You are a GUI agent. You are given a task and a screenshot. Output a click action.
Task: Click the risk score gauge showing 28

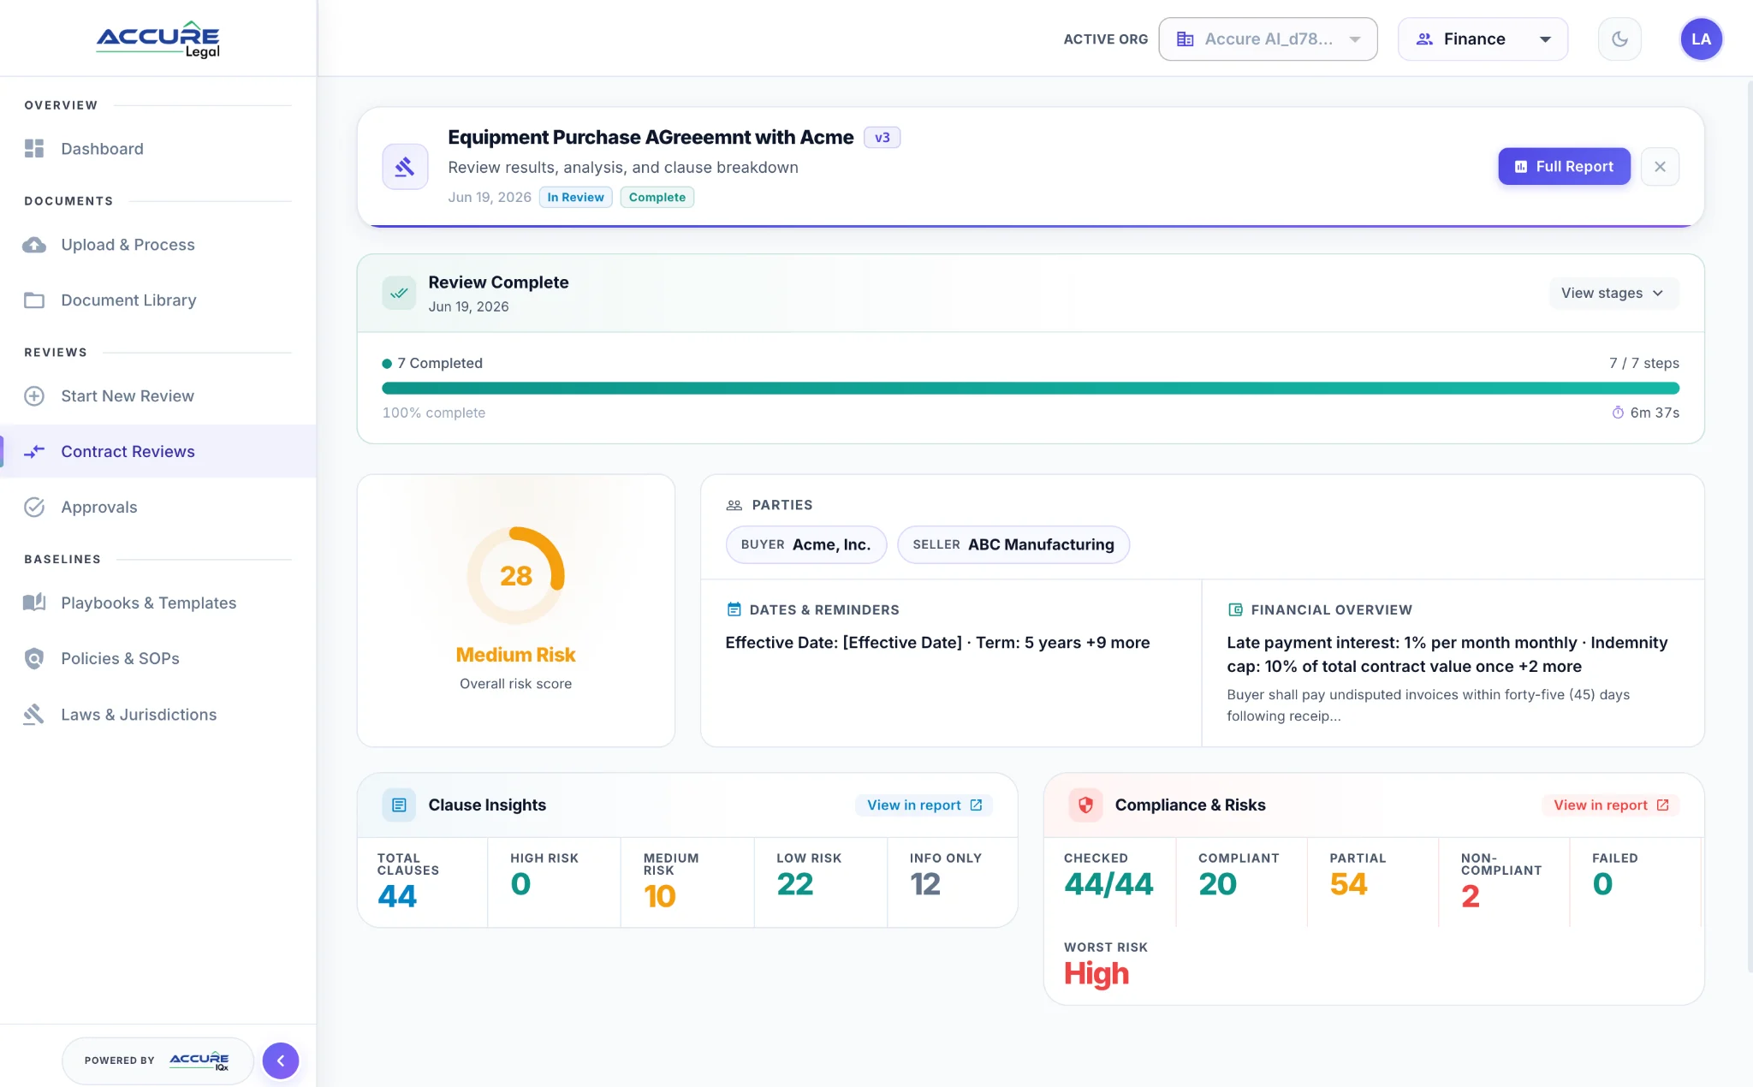point(516,576)
